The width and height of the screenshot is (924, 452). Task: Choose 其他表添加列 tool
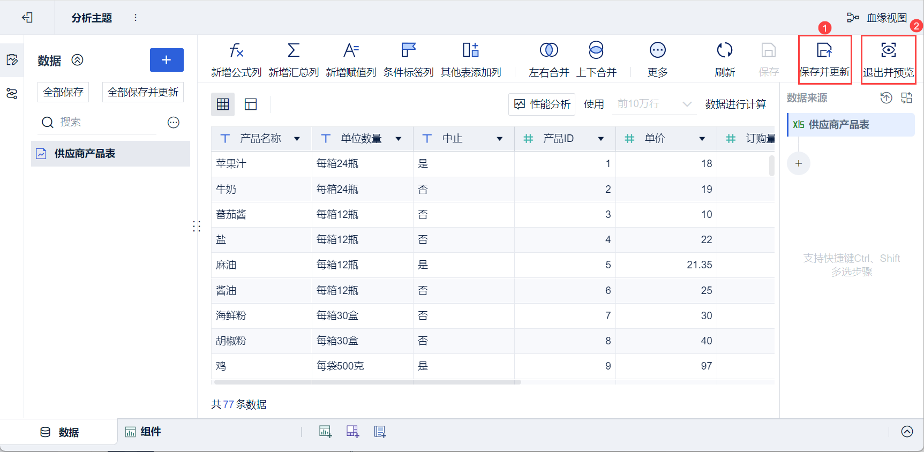[x=471, y=60]
